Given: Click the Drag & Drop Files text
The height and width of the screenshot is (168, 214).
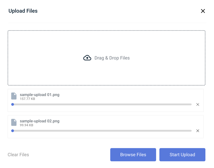Looking at the screenshot, I should pos(112,58).
